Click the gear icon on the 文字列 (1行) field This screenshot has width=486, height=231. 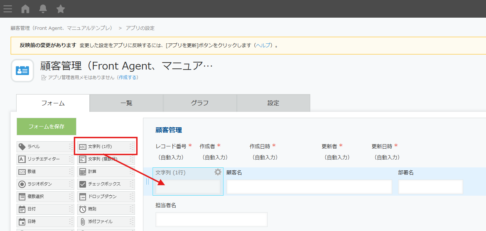(x=218, y=172)
